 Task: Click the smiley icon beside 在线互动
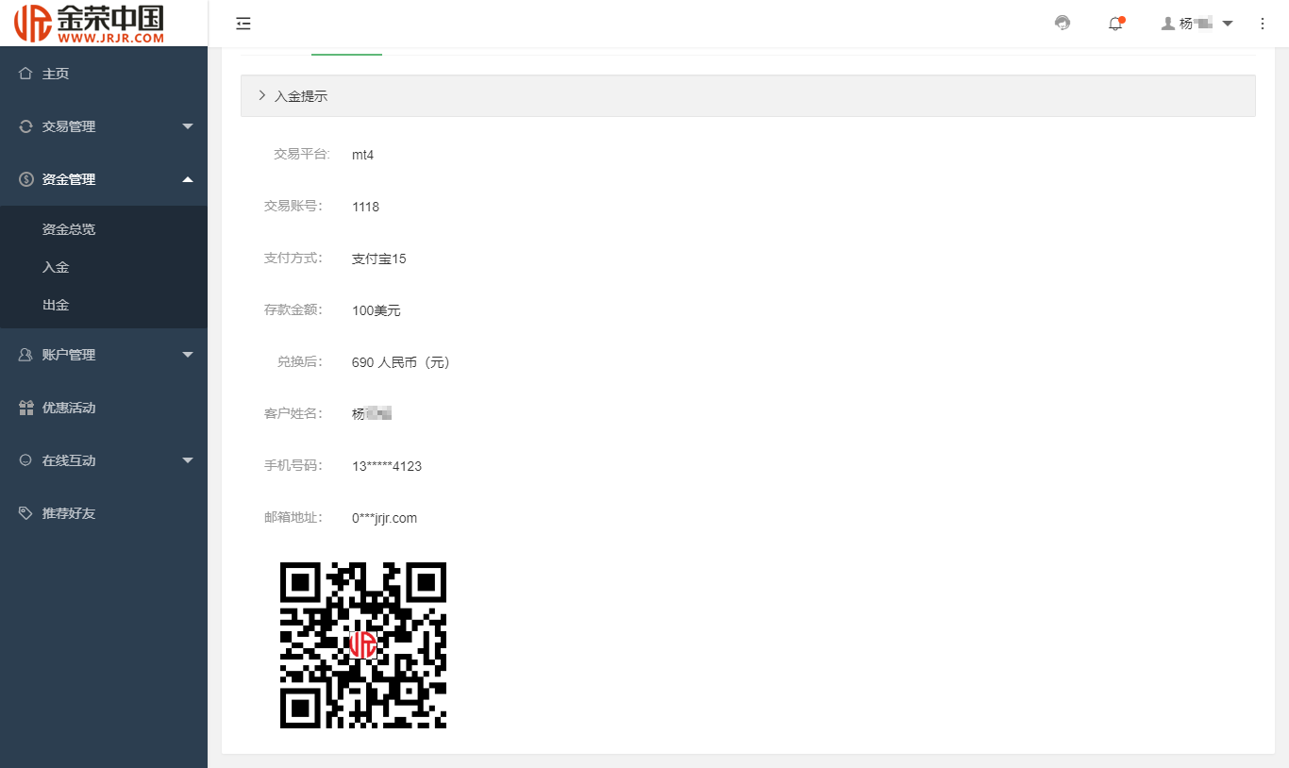pyautogui.click(x=25, y=460)
